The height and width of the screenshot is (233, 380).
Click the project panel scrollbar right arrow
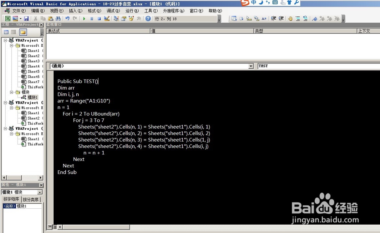[x=41, y=178]
